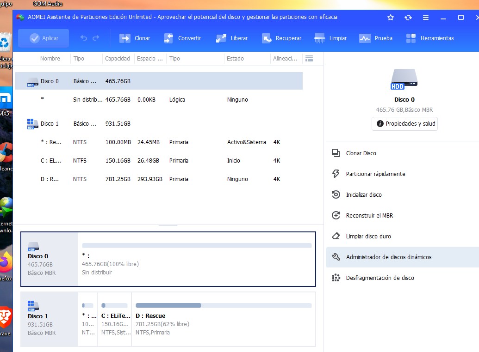Image resolution: width=479 pixels, height=352 pixels.
Task: Sort by the Estado column header
Action: tap(235, 59)
